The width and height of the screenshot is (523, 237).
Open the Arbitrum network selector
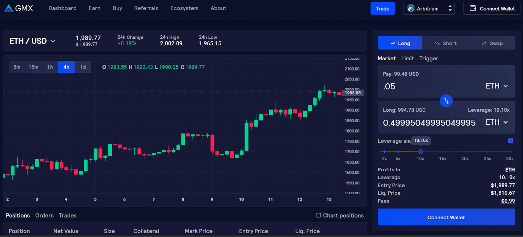429,8
